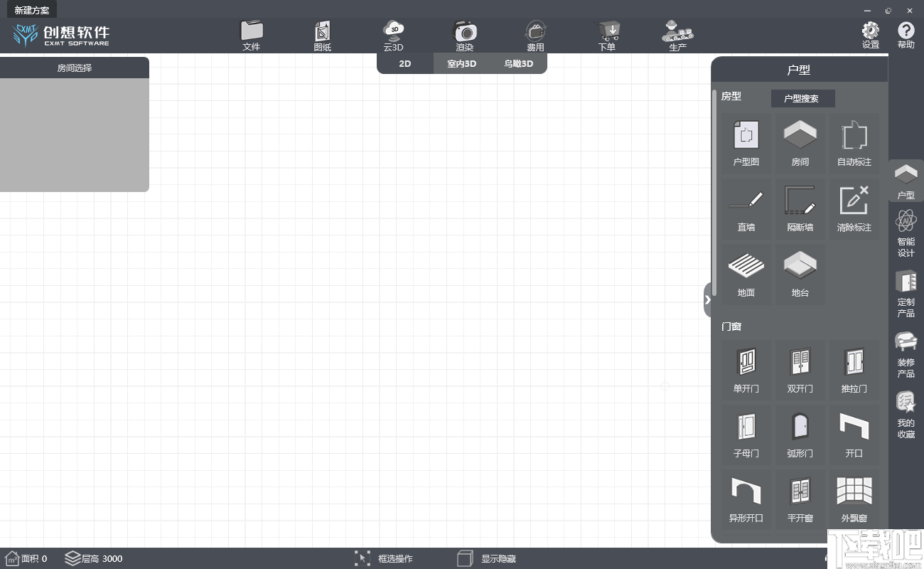Minimize the application window

pos(868,10)
